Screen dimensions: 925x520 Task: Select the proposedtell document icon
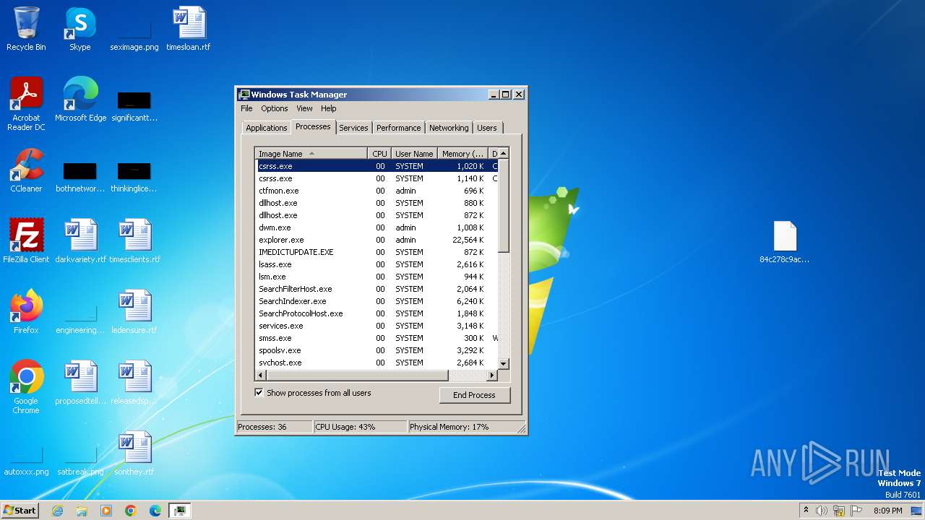80,383
